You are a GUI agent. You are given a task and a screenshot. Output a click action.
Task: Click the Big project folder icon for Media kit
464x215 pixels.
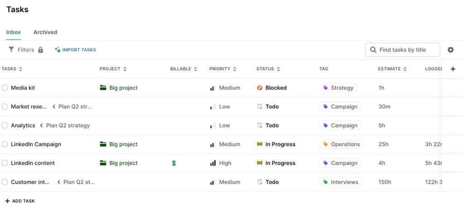103,88
